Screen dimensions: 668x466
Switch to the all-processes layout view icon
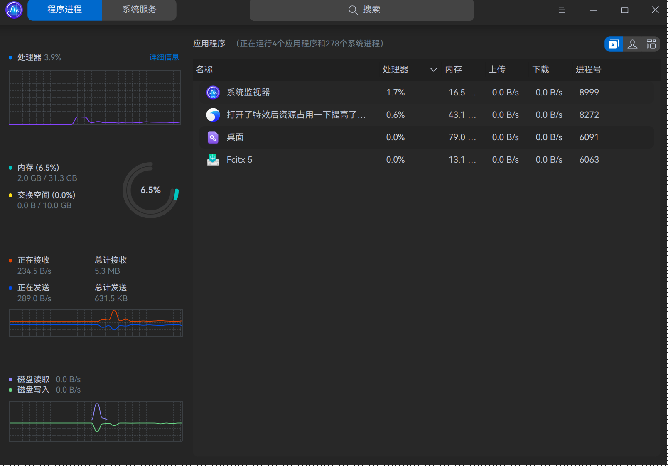tap(651, 44)
